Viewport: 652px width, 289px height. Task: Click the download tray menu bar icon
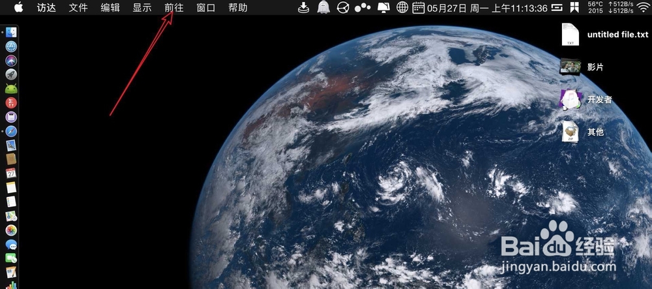[304, 7]
